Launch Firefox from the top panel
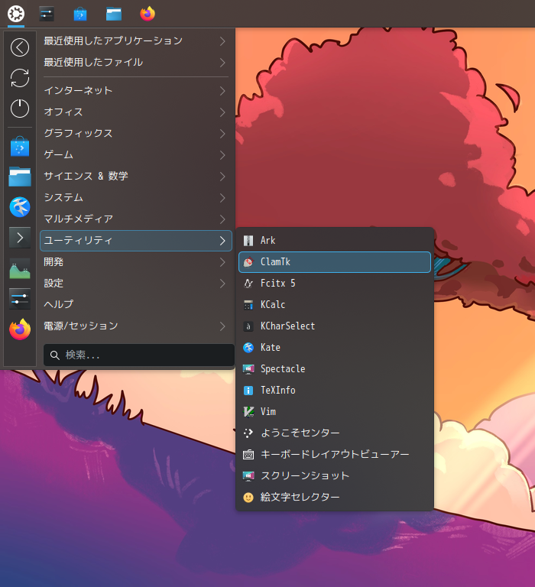The width and height of the screenshot is (535, 587). point(148,14)
